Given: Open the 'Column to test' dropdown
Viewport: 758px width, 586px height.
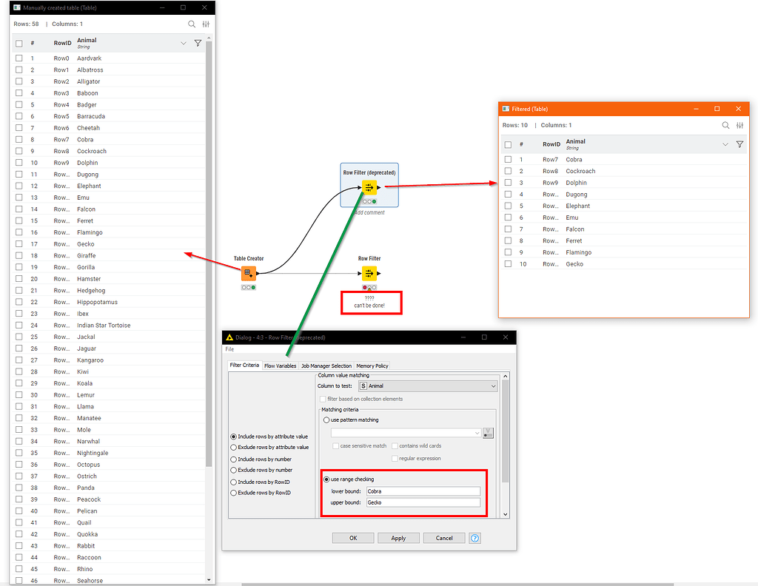Looking at the screenshot, I should pos(426,385).
